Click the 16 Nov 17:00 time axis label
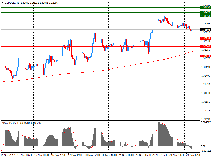 pyautogui.click(x=59, y=155)
